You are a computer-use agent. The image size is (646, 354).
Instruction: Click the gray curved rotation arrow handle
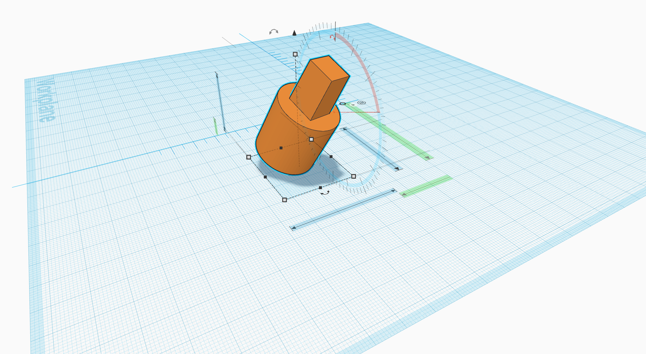click(273, 32)
